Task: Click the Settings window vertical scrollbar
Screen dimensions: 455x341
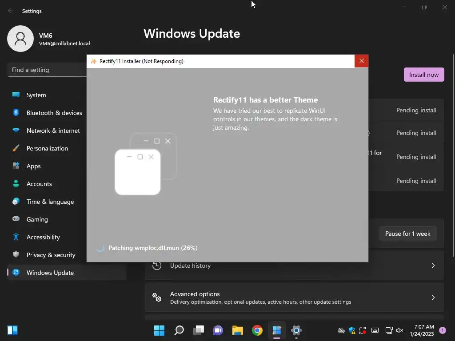Action: (453, 155)
